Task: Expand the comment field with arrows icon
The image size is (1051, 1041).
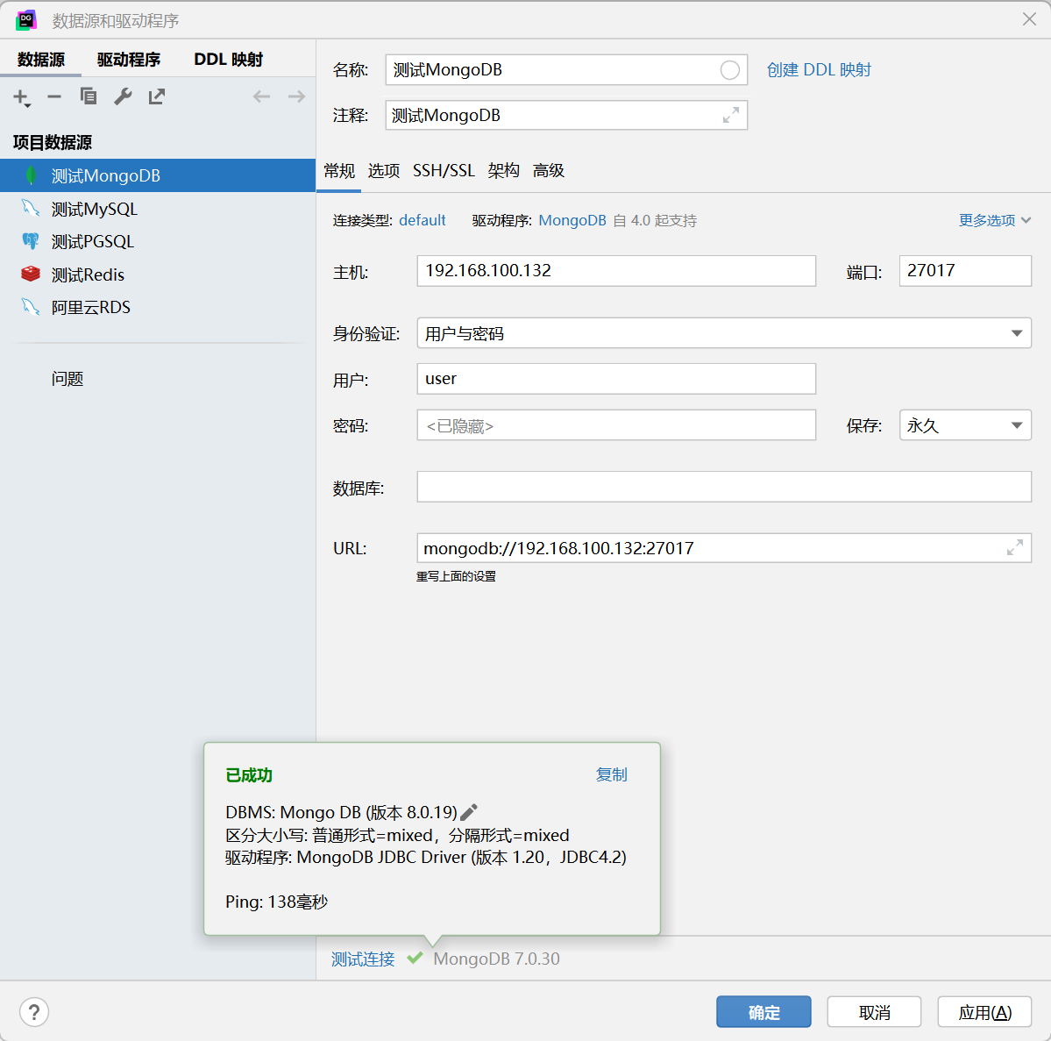Action: coord(730,116)
